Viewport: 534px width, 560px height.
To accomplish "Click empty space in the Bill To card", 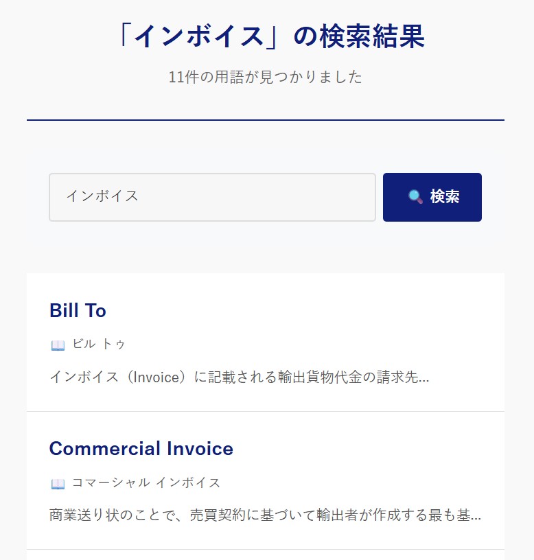I will (x=321, y=321).
